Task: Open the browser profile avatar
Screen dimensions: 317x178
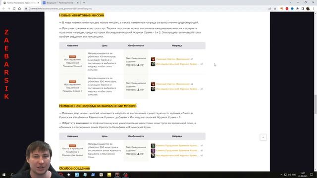Action: coord(308,9)
